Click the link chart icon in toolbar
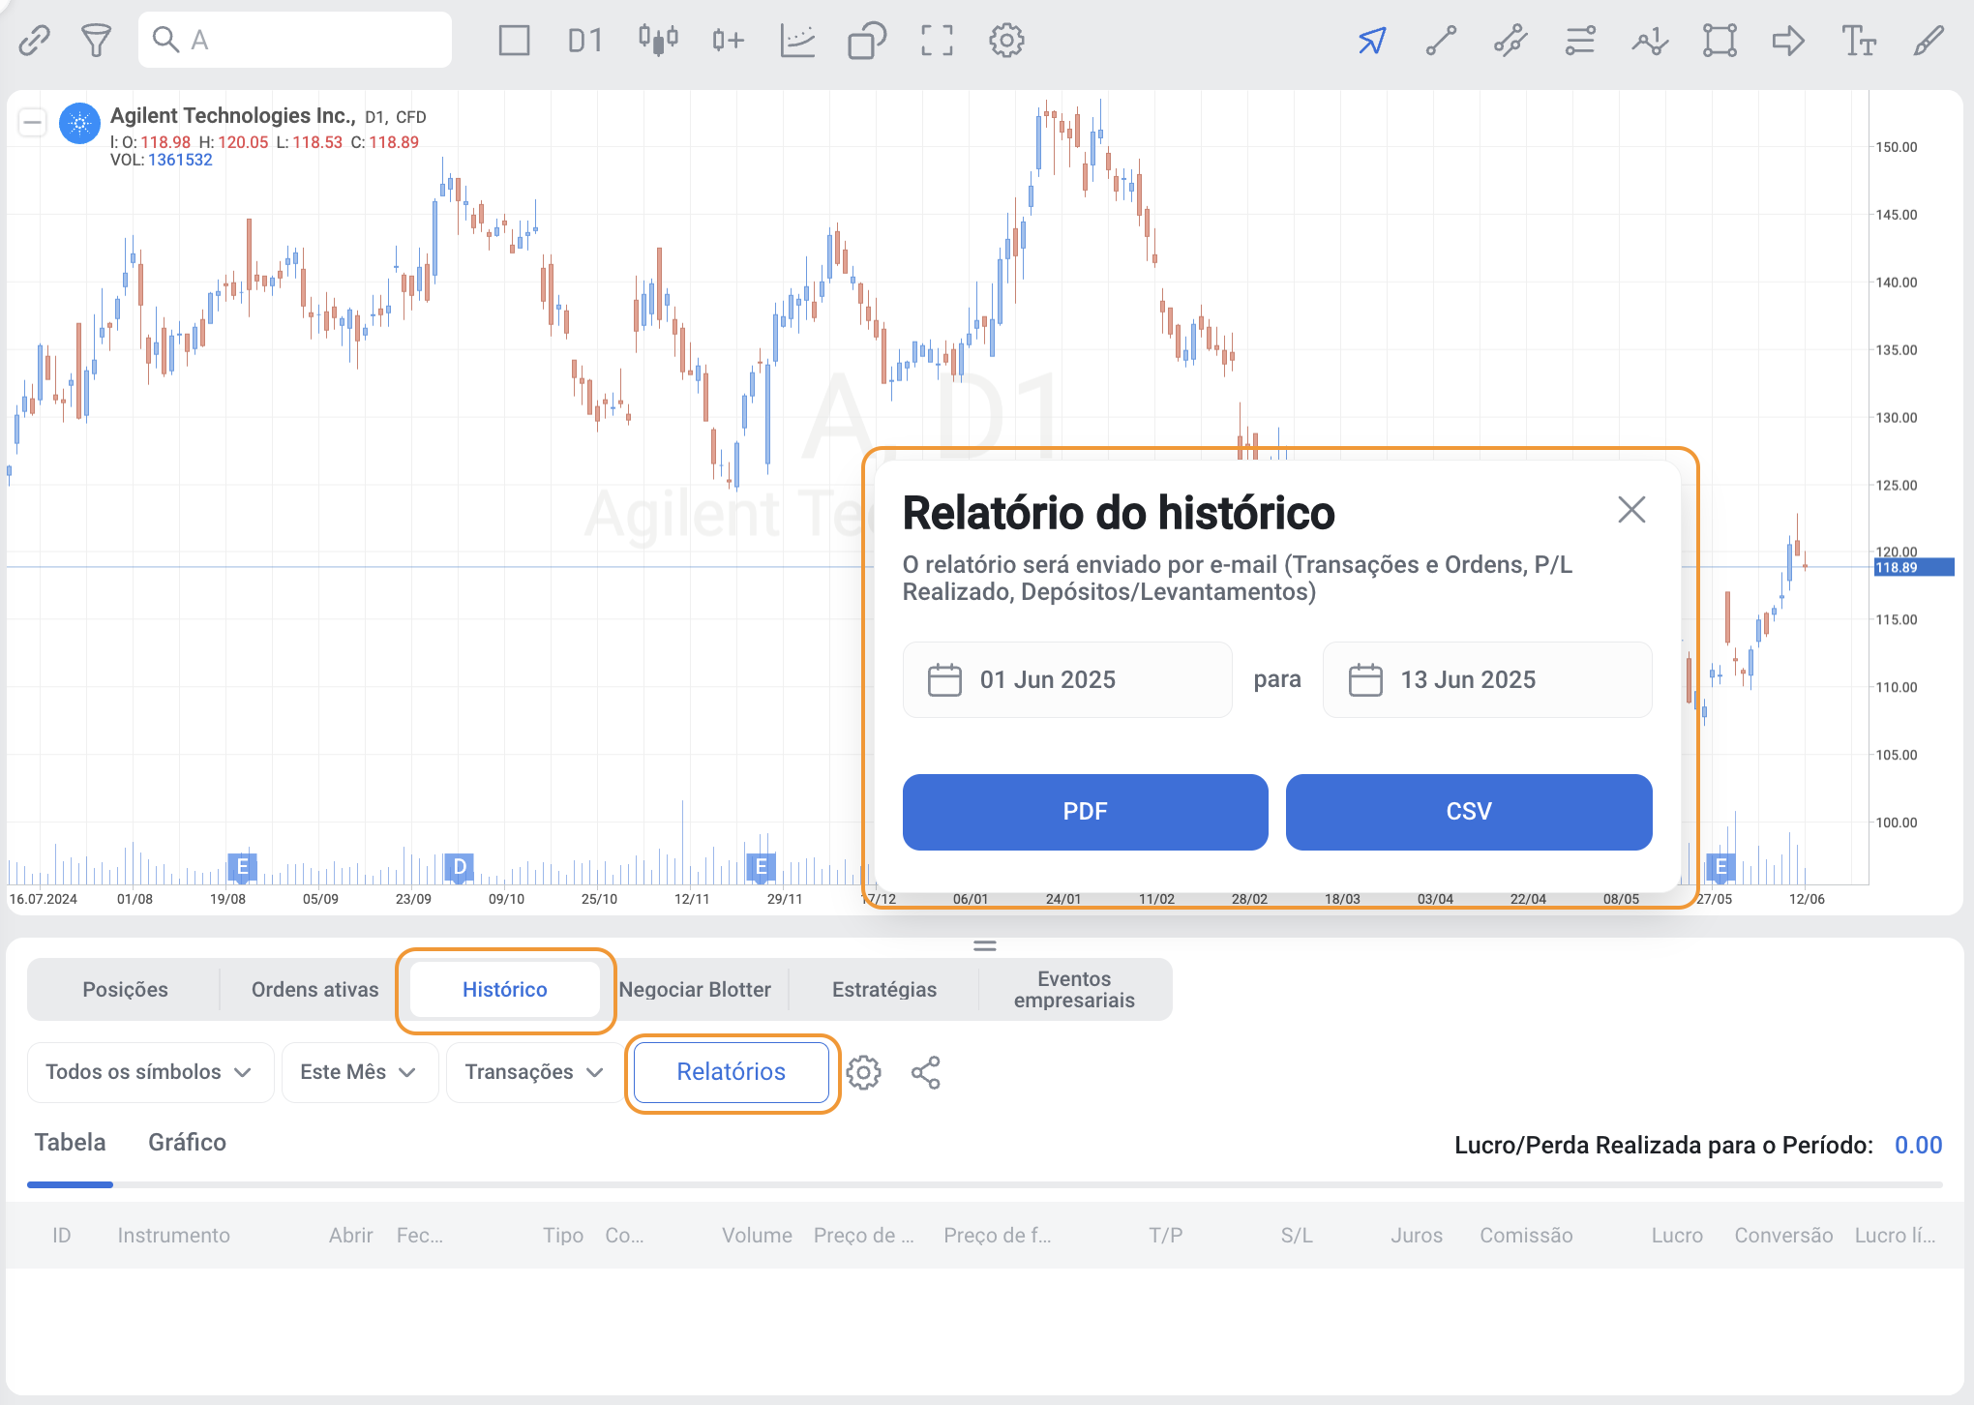The image size is (1974, 1405). tap(34, 41)
